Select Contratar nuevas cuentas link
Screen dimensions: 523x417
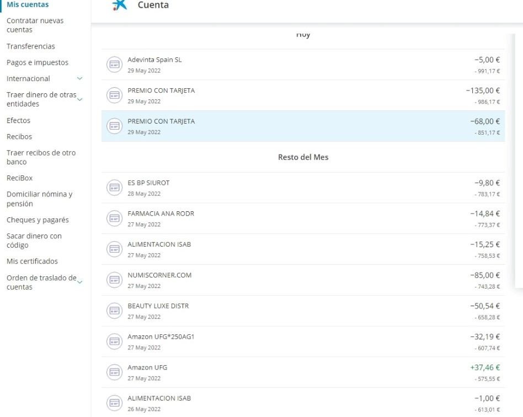[35, 25]
